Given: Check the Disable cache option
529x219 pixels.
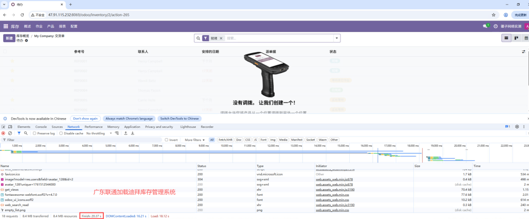Looking at the screenshot, I should pyautogui.click(x=61, y=133).
